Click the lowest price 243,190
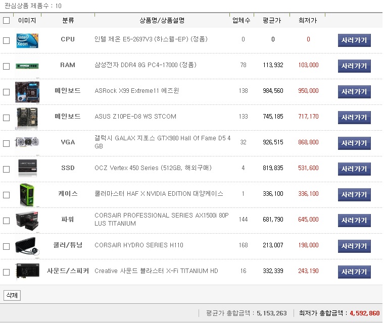385x325 pixels. click(308, 271)
